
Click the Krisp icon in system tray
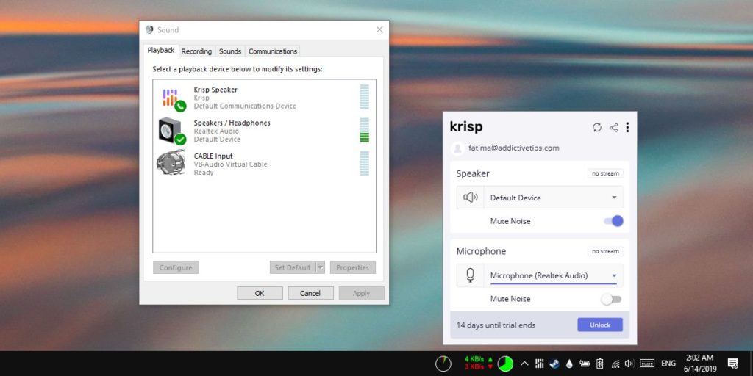pos(539,363)
